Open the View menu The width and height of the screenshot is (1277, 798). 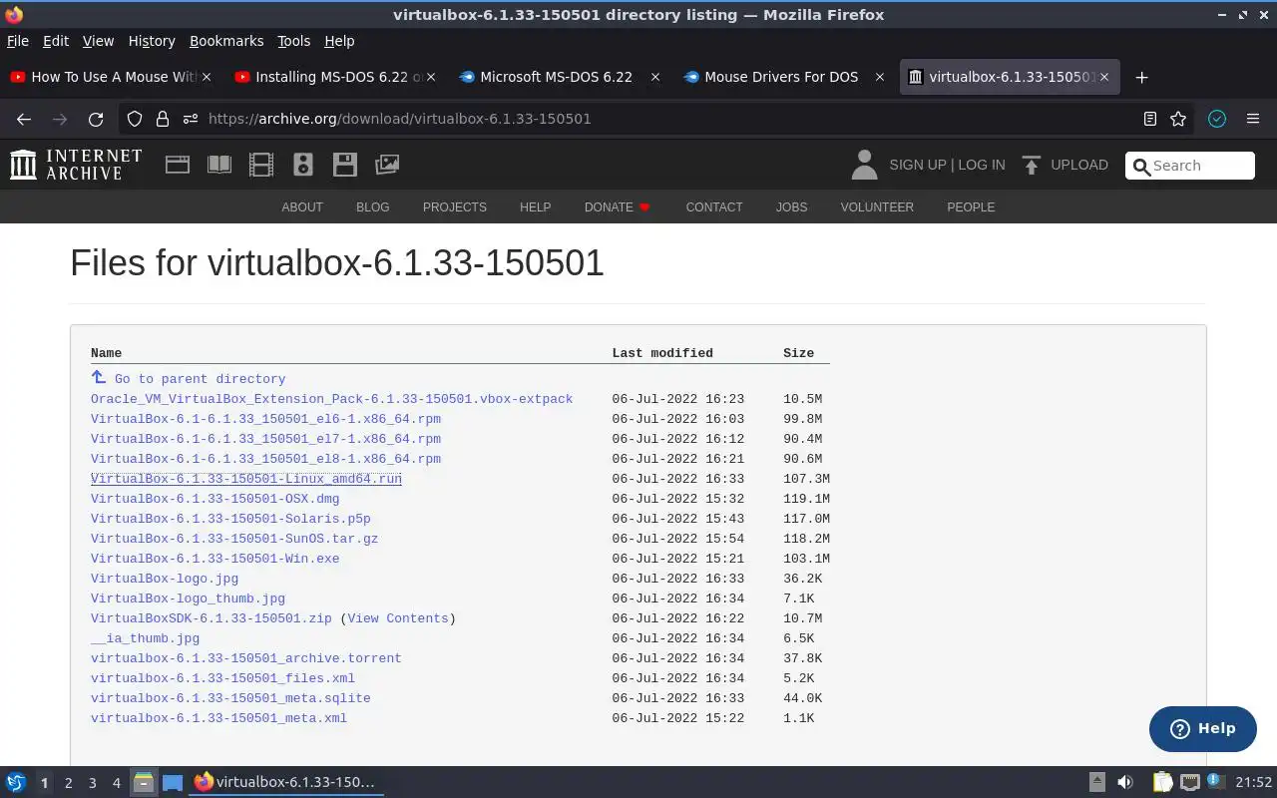tap(98, 41)
